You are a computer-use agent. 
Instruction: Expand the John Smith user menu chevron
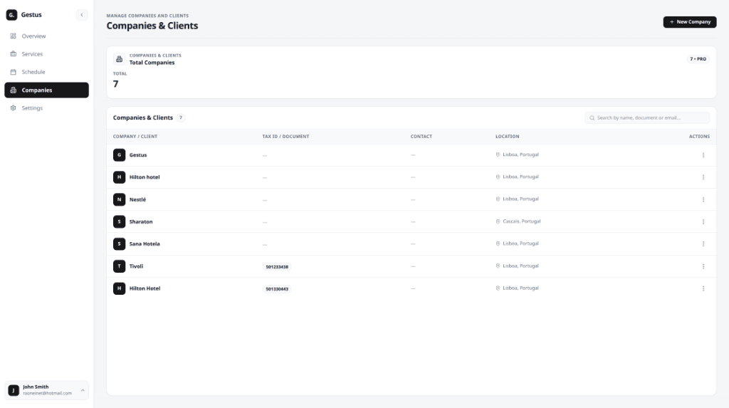[83, 390]
